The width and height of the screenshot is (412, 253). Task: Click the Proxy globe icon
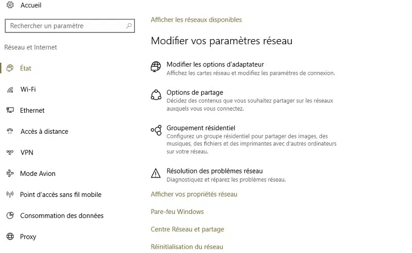click(x=10, y=237)
